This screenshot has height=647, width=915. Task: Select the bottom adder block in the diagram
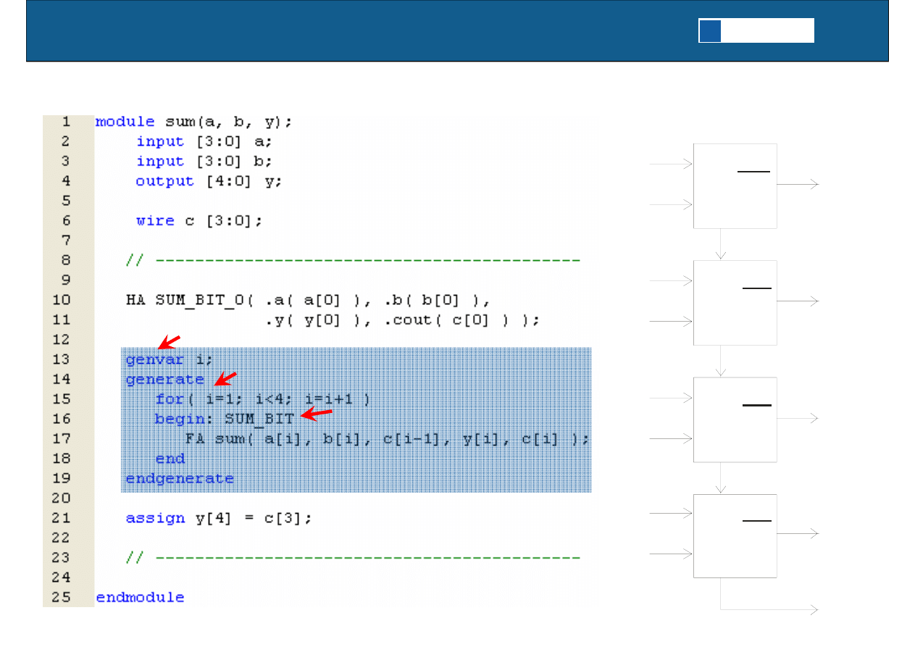[735, 536]
